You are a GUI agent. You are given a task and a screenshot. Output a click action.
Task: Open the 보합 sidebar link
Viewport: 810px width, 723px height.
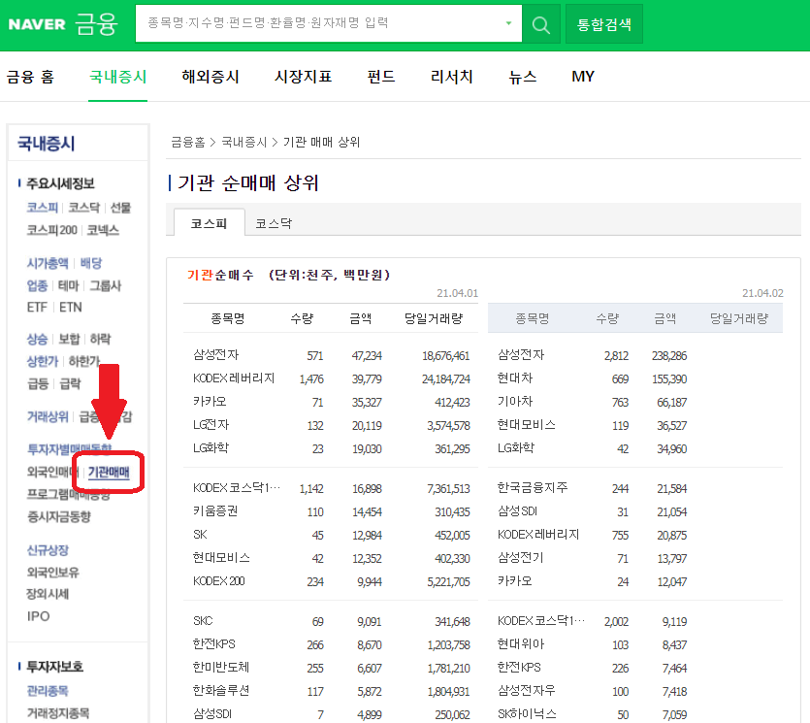69,340
